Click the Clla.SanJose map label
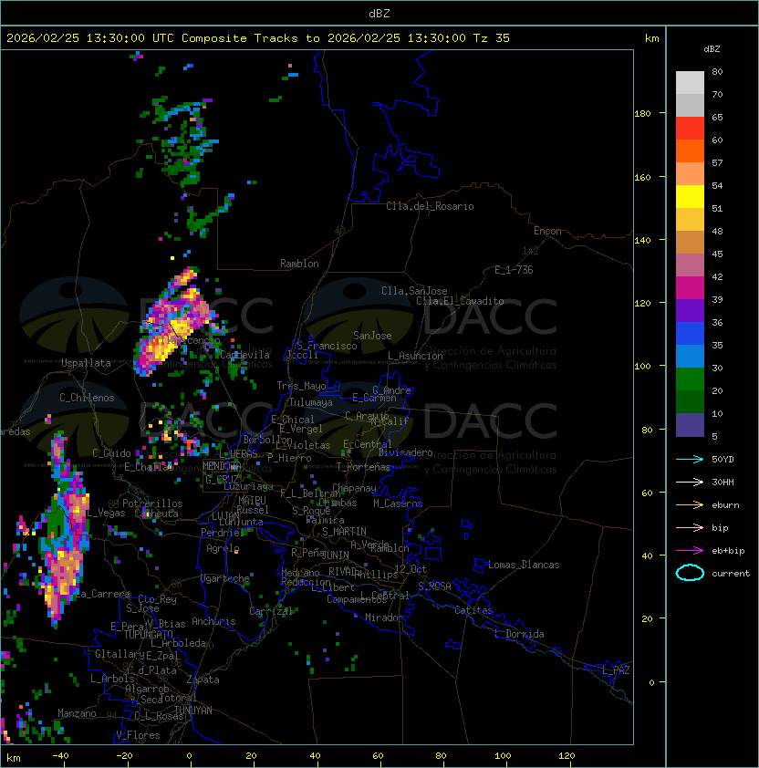Viewport: 759px width, 768px height. pos(414,291)
